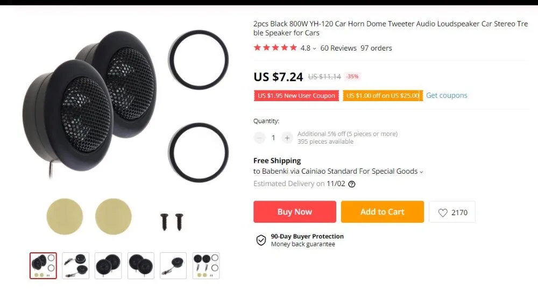Expand the Cainiao shipping method dropdown

point(421,172)
